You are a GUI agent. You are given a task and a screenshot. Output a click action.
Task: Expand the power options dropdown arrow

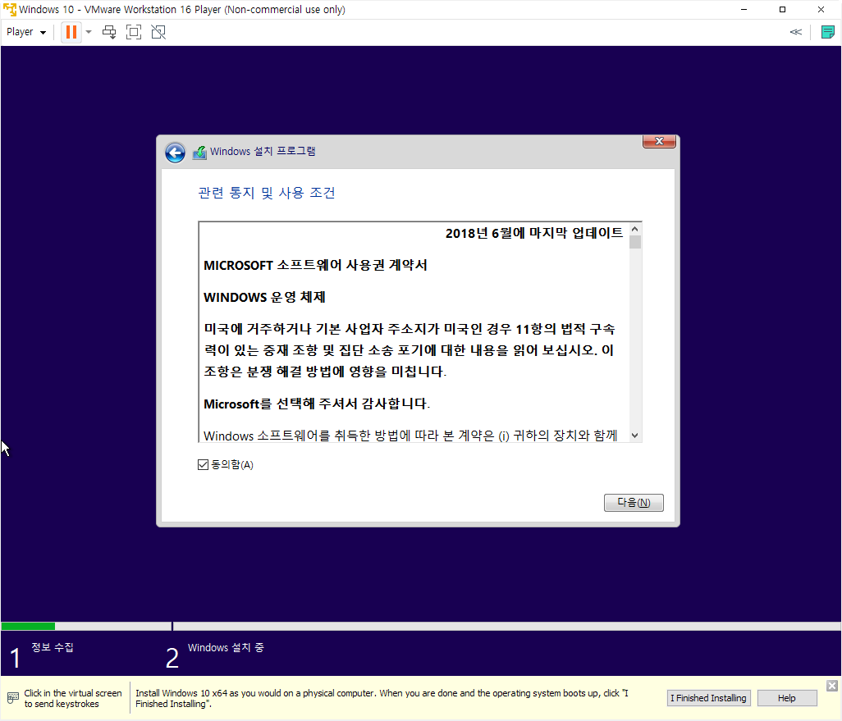tap(89, 32)
